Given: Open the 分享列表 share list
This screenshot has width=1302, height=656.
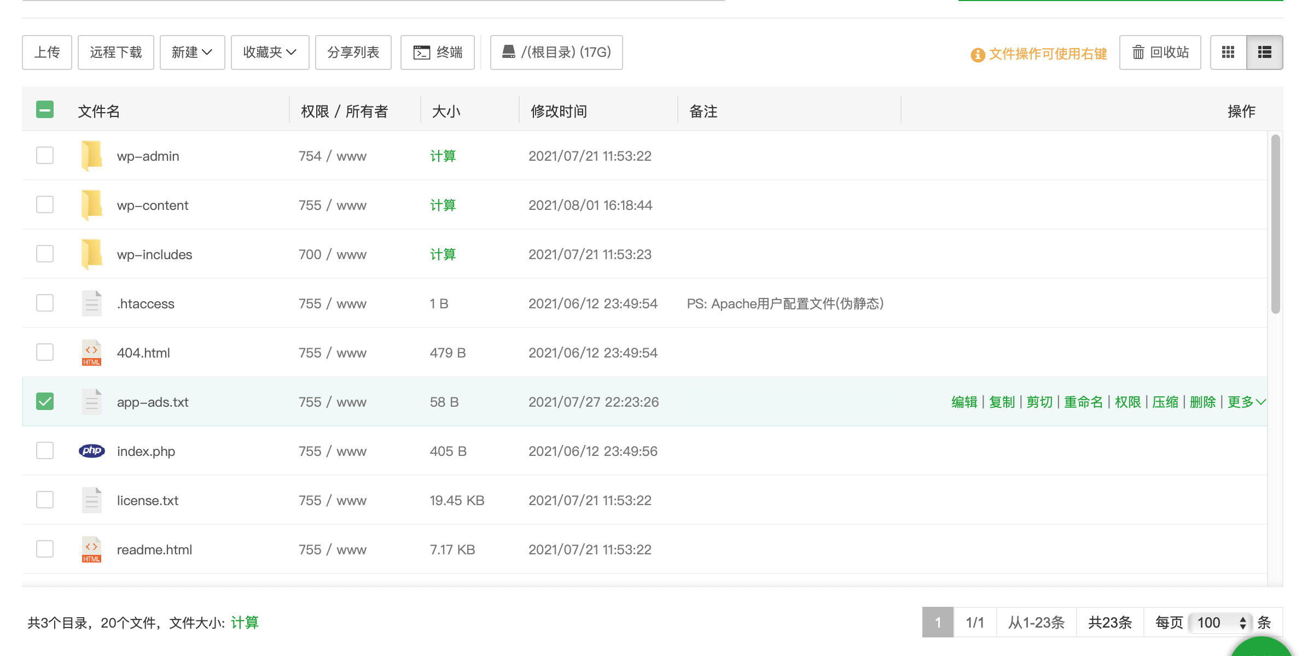Looking at the screenshot, I should 353,52.
